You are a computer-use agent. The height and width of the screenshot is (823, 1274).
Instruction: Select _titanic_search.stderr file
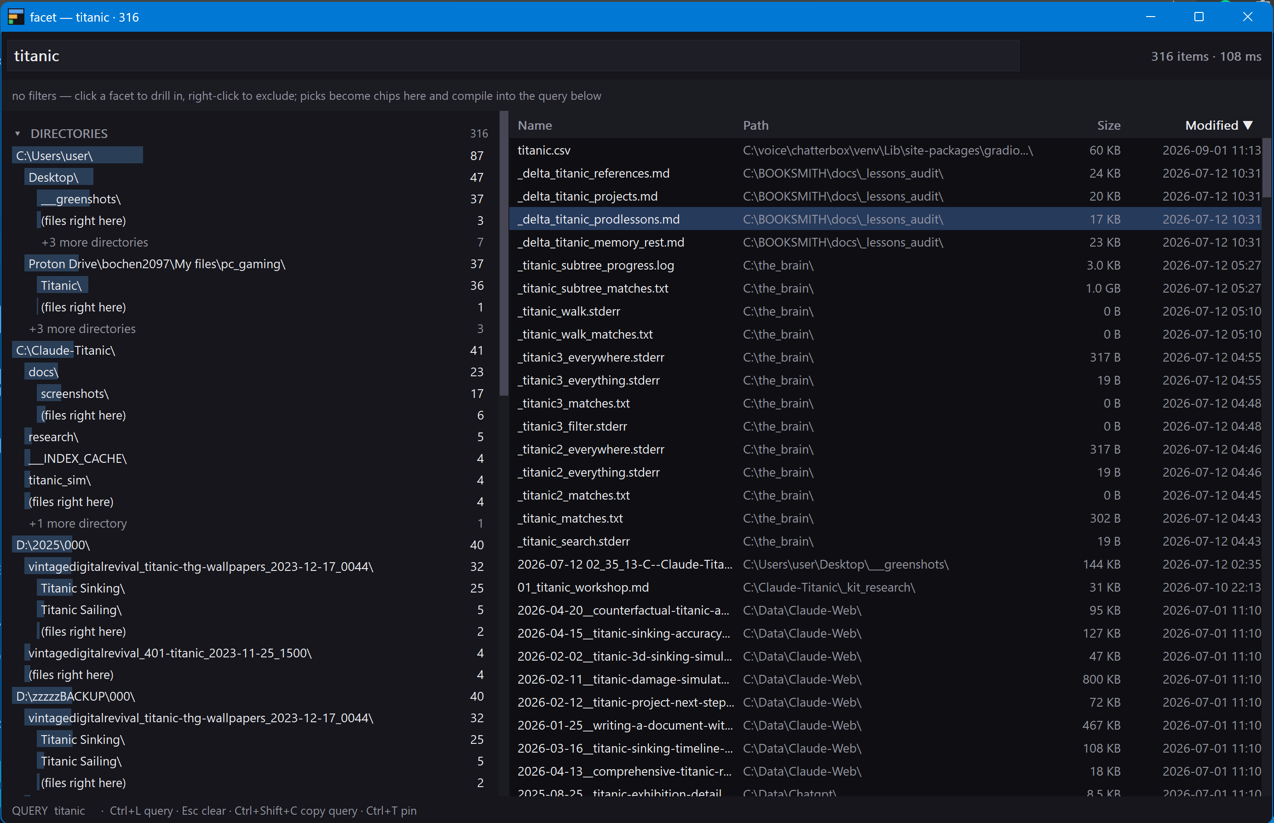click(886, 541)
